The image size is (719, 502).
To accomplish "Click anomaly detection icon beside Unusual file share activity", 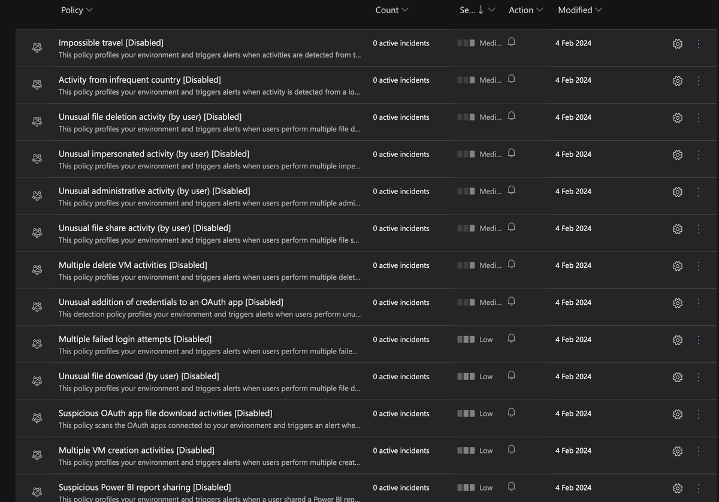I will [x=37, y=233].
